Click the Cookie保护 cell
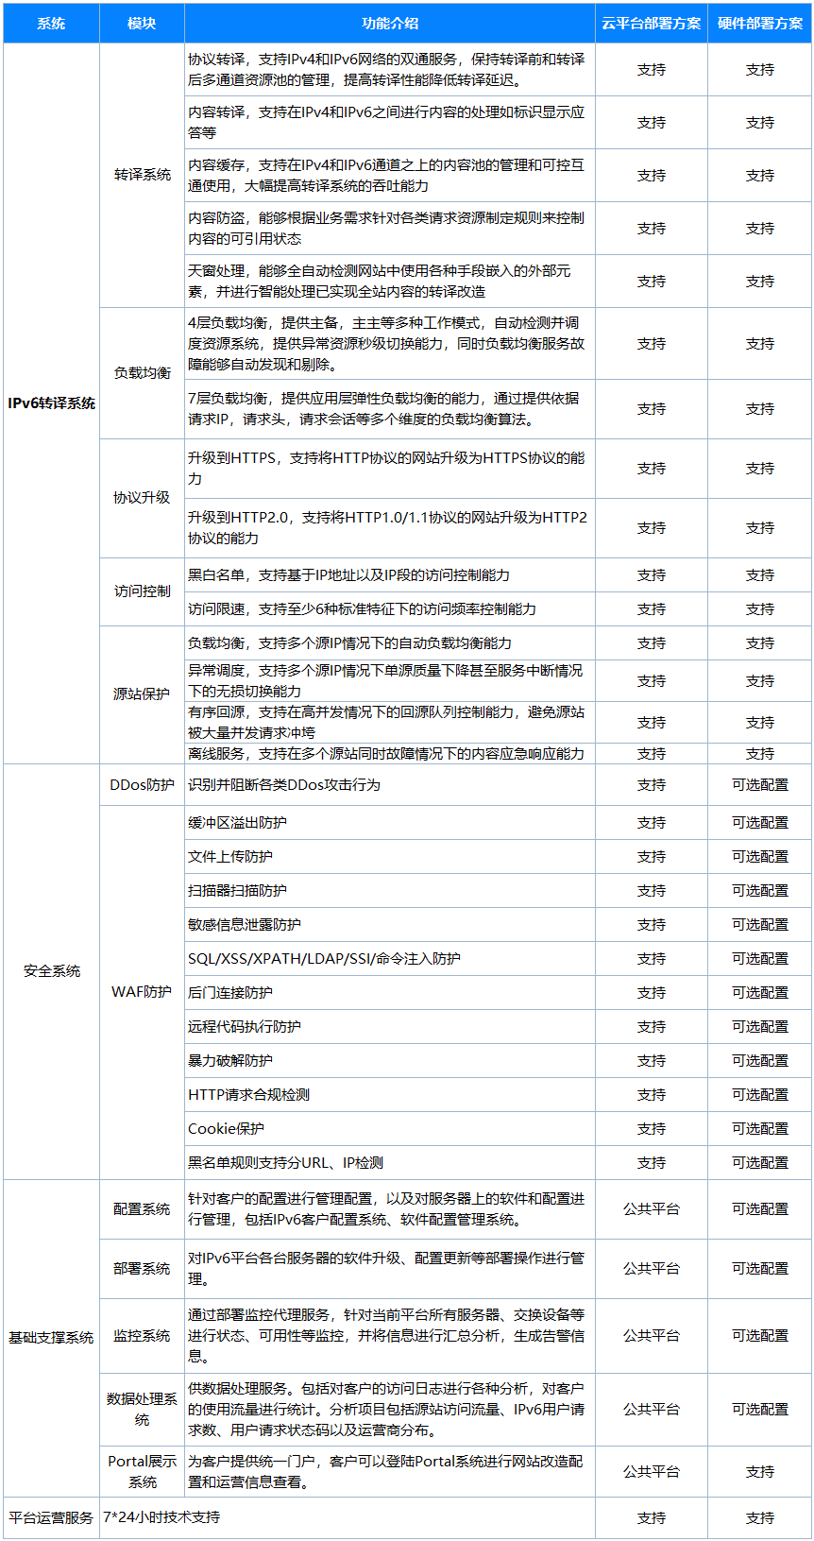Screen dimensions: 814x1541 point(390,1129)
